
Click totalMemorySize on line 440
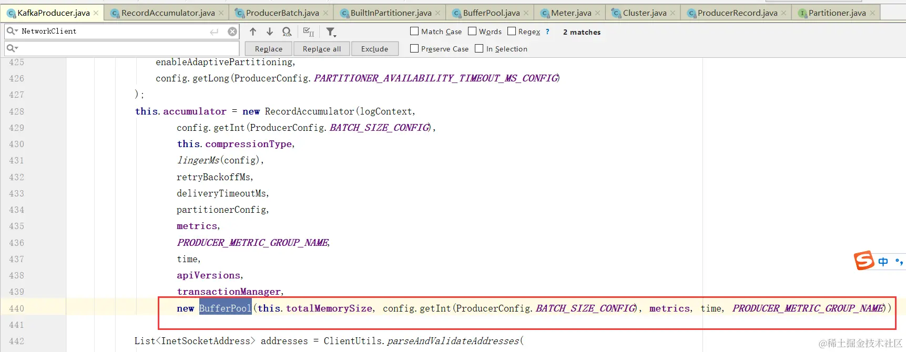(329, 308)
